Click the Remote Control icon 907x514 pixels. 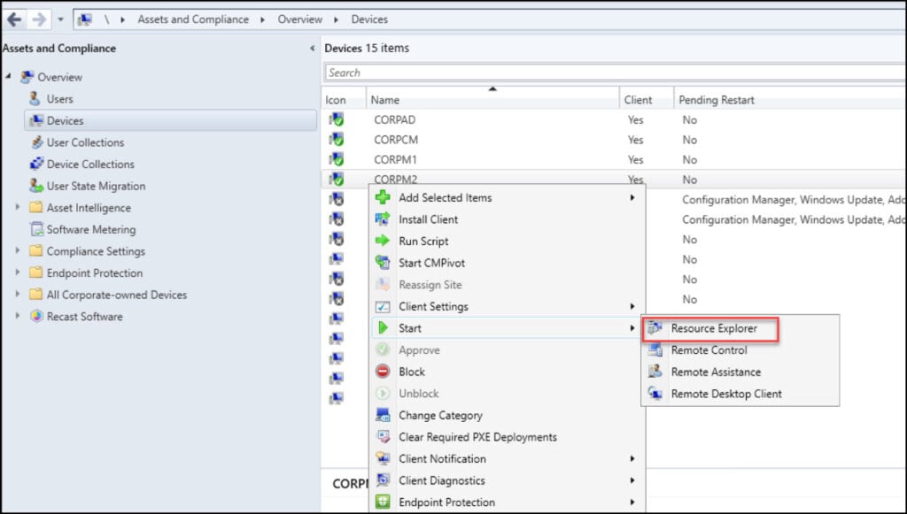(655, 350)
